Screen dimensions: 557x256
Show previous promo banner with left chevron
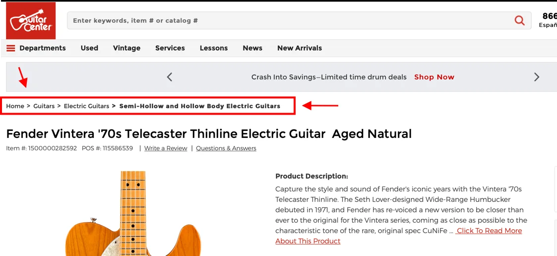[170, 77]
